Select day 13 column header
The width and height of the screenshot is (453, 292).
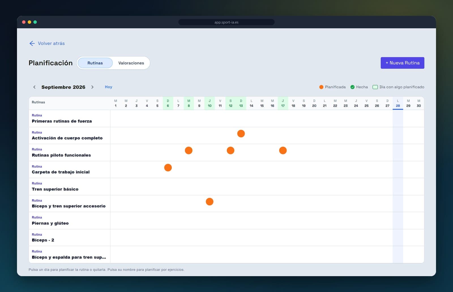coord(241,103)
